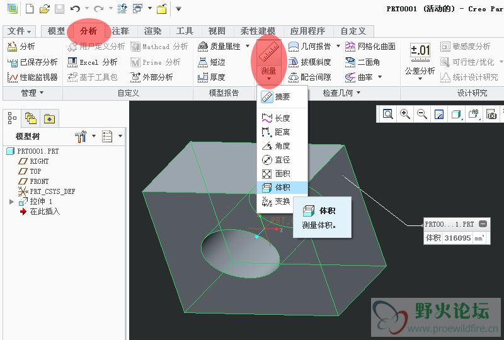
Task: Select PRT_CSYS_DEF in model tree
Action: tap(47, 191)
